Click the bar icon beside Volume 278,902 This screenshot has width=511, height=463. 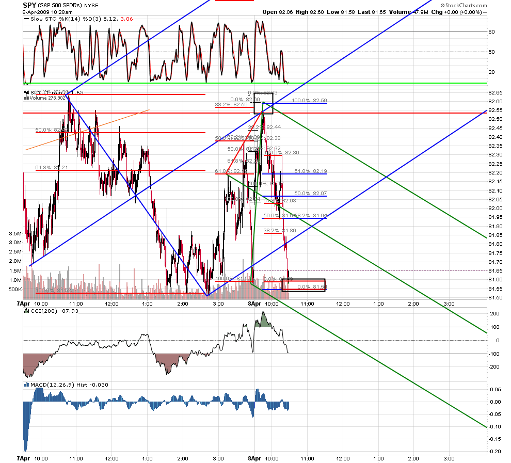tap(26, 98)
